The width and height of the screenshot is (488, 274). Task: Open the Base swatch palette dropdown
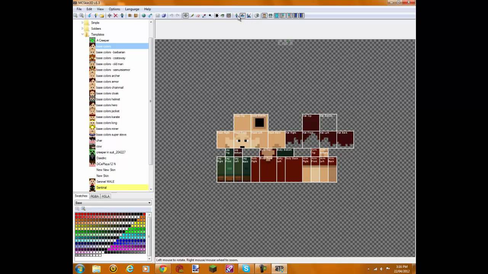(113, 203)
